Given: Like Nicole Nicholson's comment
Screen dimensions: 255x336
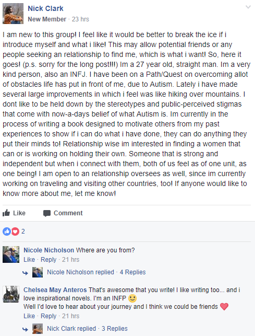Looking at the screenshot, I should (29, 260).
